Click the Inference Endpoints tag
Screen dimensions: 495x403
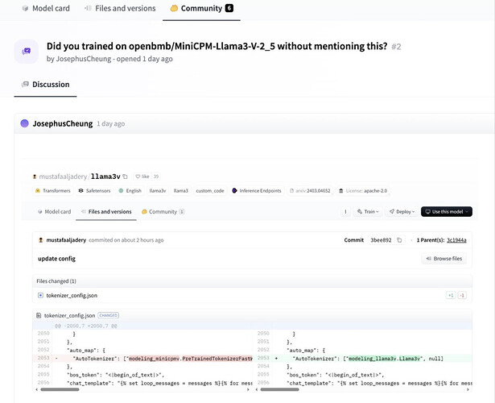click(261, 191)
